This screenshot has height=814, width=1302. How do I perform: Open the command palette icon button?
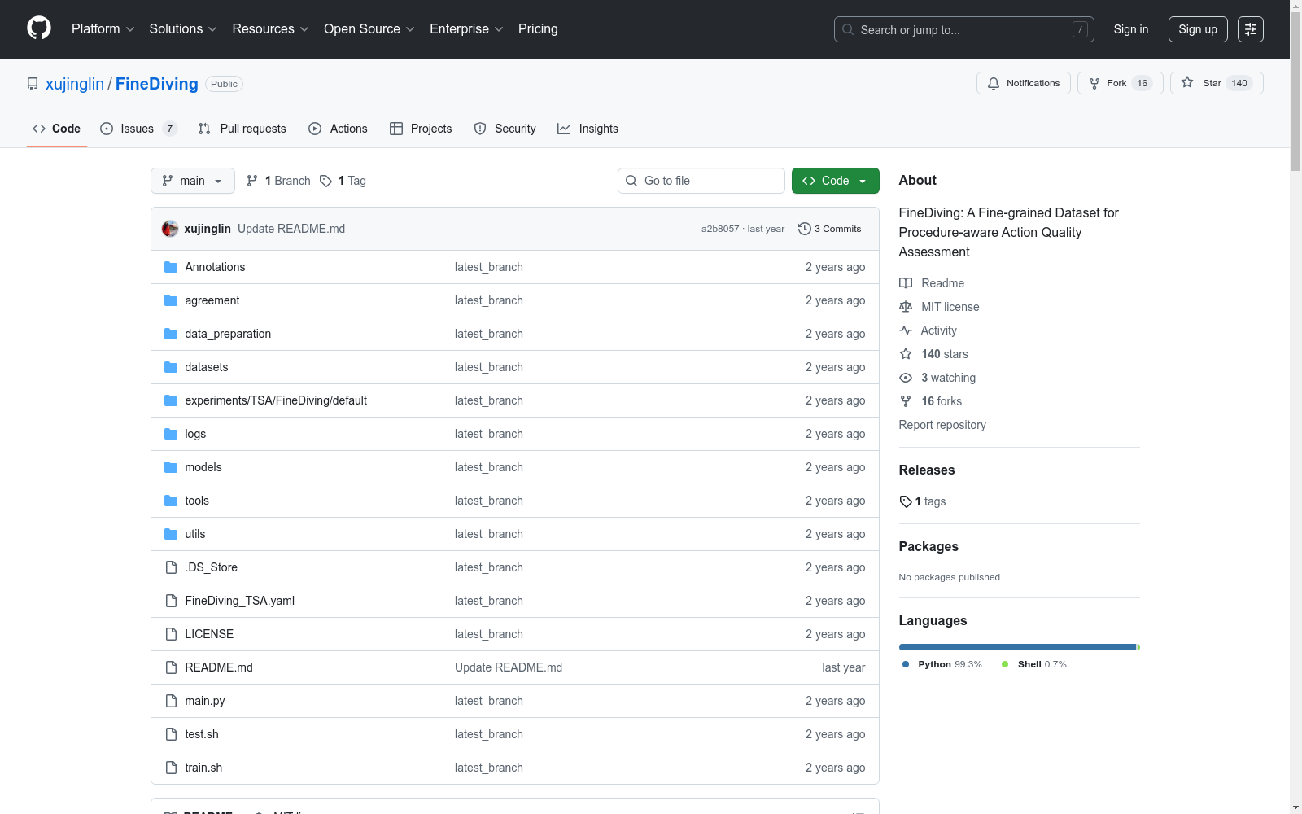coord(1251,29)
